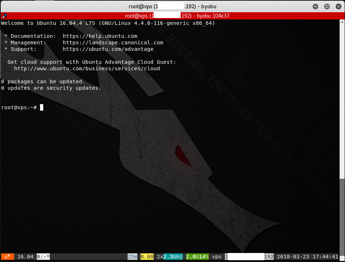The width and height of the screenshot is (345, 262).
Task: Click the Terminator grid icon in red titlebar
Action: coord(4,16)
